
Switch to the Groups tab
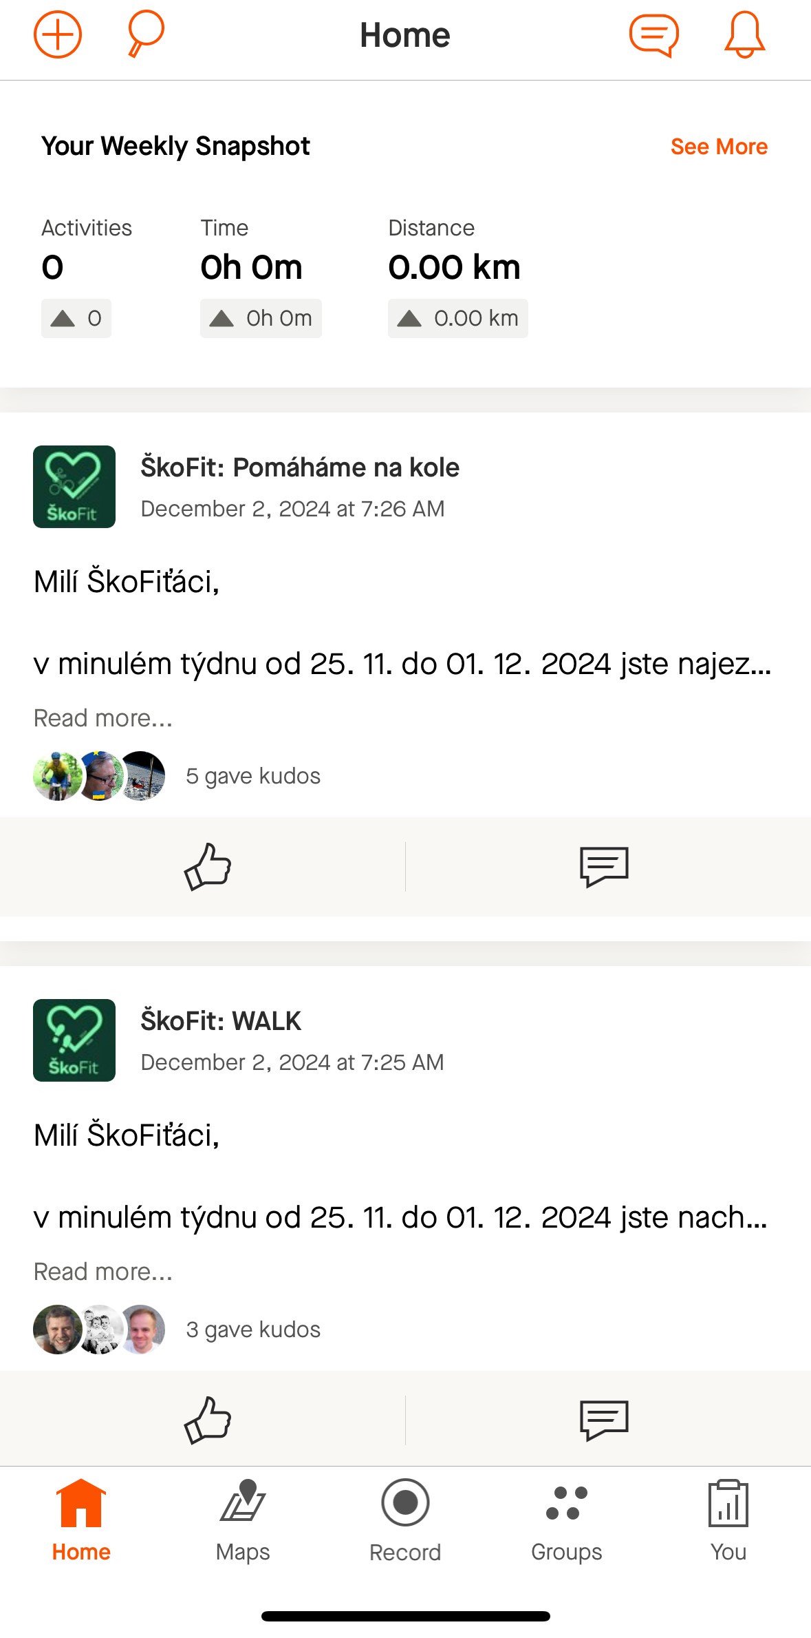click(x=567, y=1521)
